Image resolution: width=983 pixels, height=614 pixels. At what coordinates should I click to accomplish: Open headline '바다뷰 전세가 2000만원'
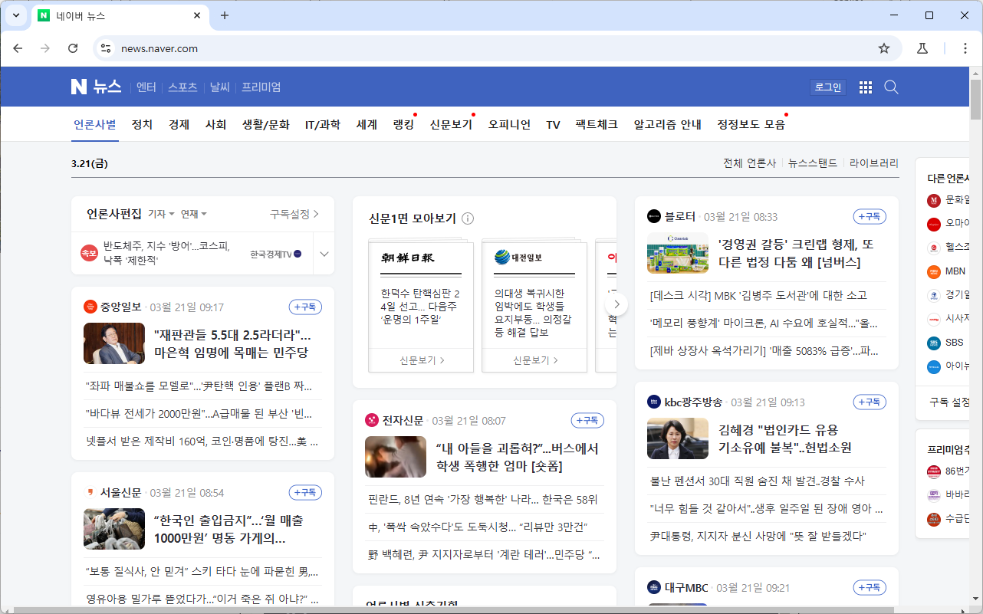(199, 414)
